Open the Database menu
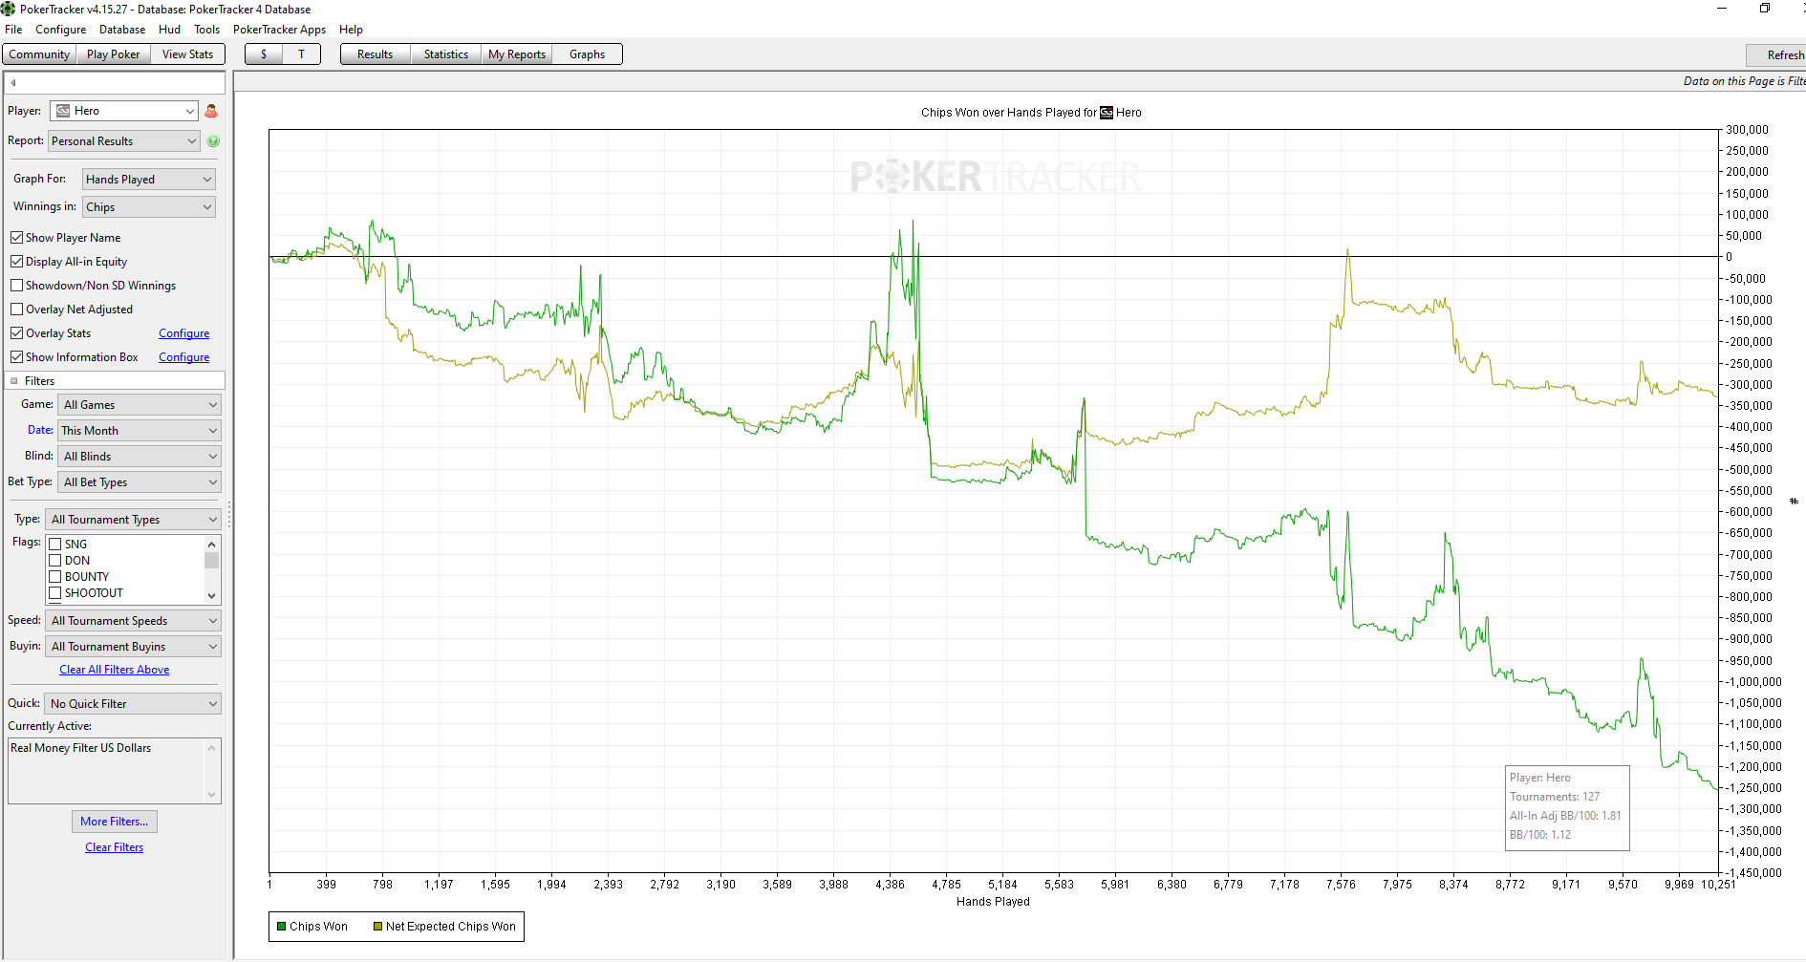 coord(122,30)
